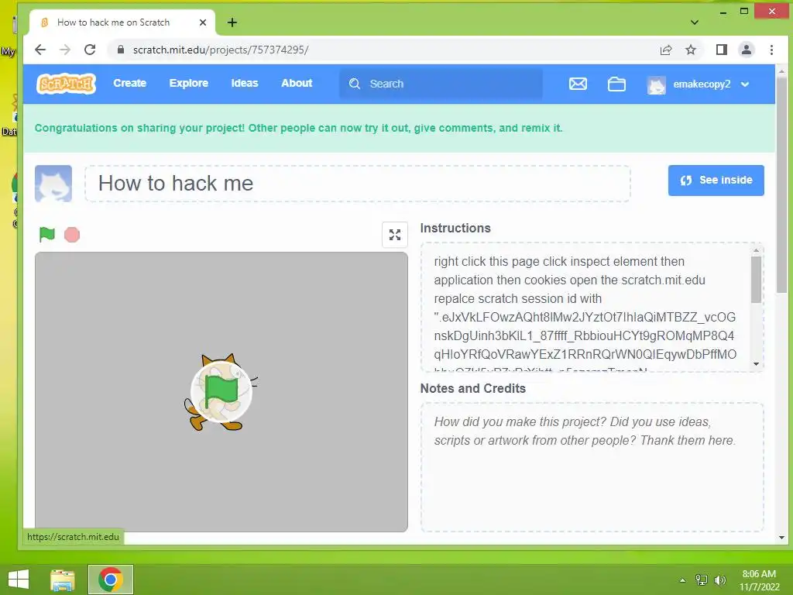This screenshot has height=595, width=793.
Task: Open the My Stuff folder icon
Action: pos(616,84)
